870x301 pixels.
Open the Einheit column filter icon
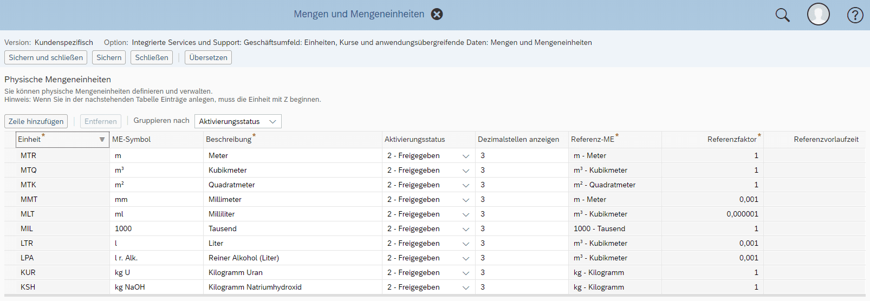(102, 140)
